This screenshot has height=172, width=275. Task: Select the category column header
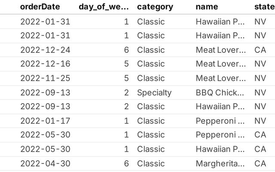pyautogui.click(x=155, y=7)
